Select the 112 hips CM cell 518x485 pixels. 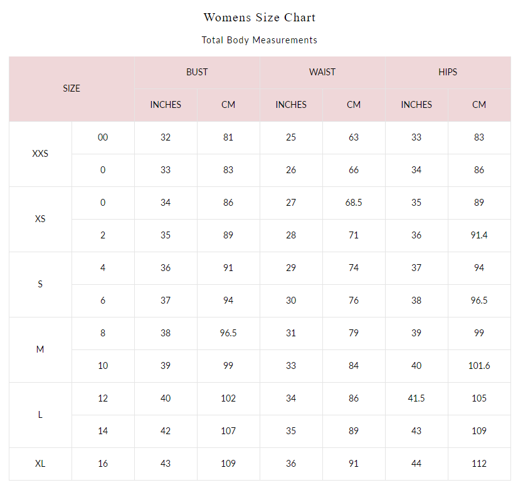pyautogui.click(x=479, y=464)
